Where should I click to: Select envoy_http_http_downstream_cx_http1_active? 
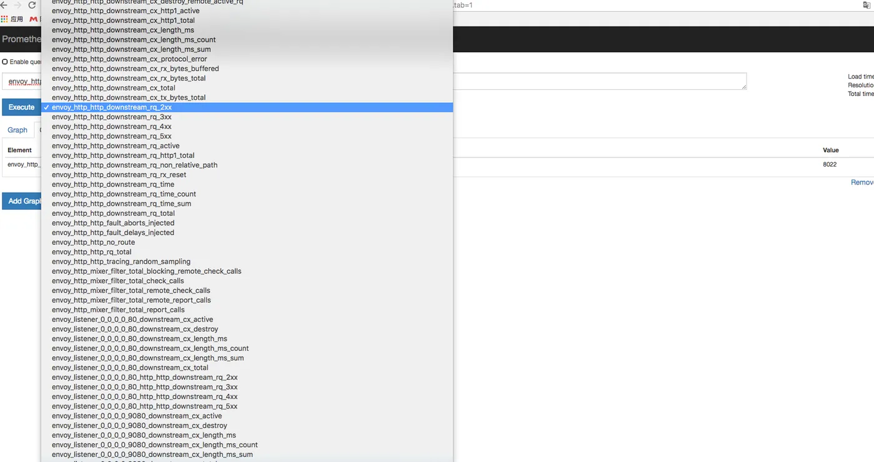tap(247, 11)
